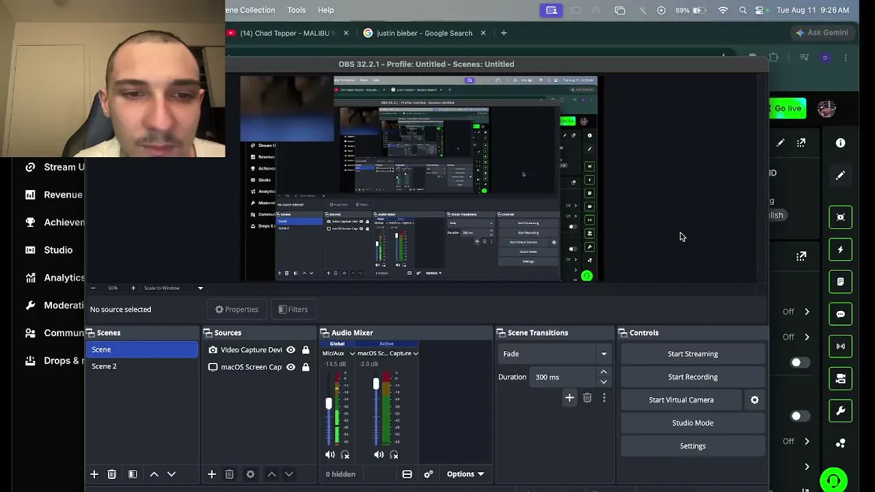
Task: Mute the Mic/Aux speaker icon
Action: pos(330,455)
